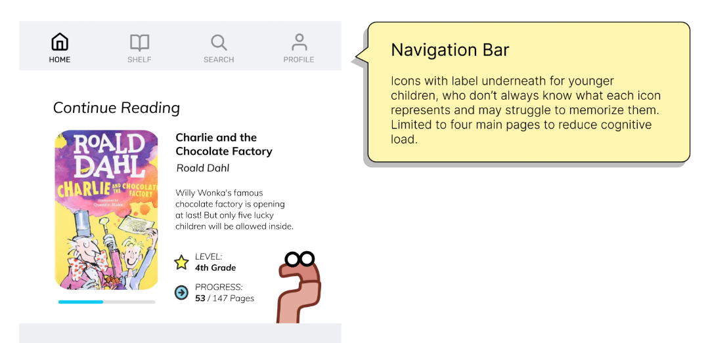Click the yellow star Level icon
The height and width of the screenshot is (343, 710).
(x=181, y=263)
